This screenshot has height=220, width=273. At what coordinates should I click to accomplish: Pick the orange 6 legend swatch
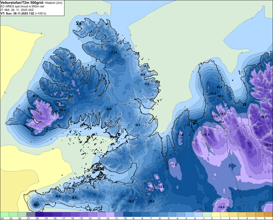point(268,214)
